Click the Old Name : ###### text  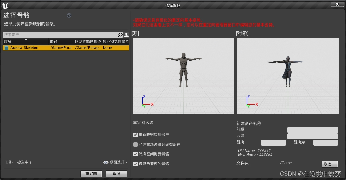tap(254, 151)
